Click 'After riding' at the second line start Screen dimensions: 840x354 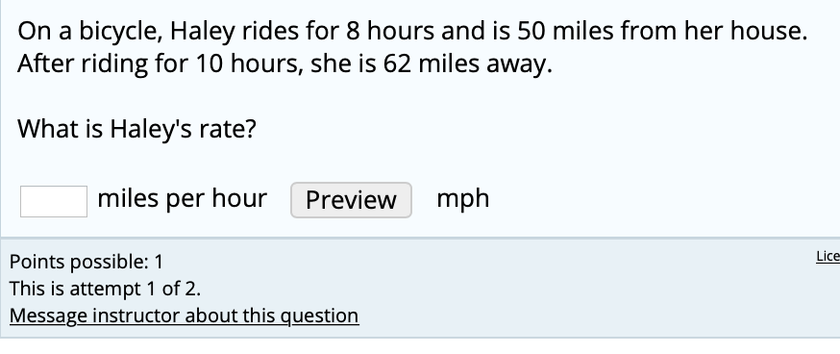click(x=83, y=63)
